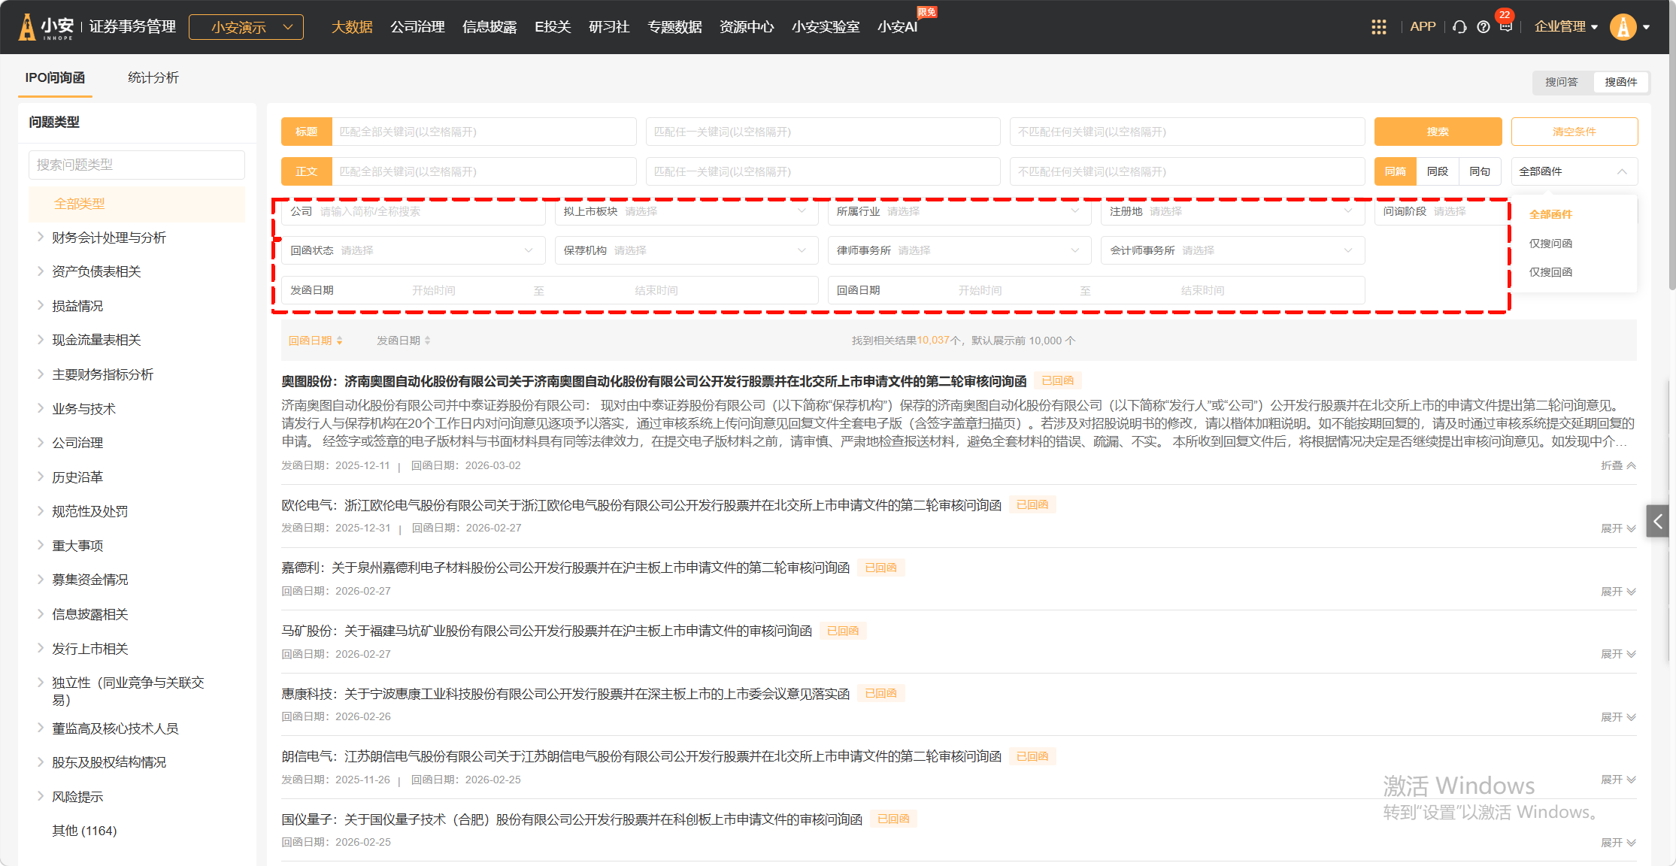Click the 小安 logo icon
The height and width of the screenshot is (866, 1676).
(x=28, y=27)
